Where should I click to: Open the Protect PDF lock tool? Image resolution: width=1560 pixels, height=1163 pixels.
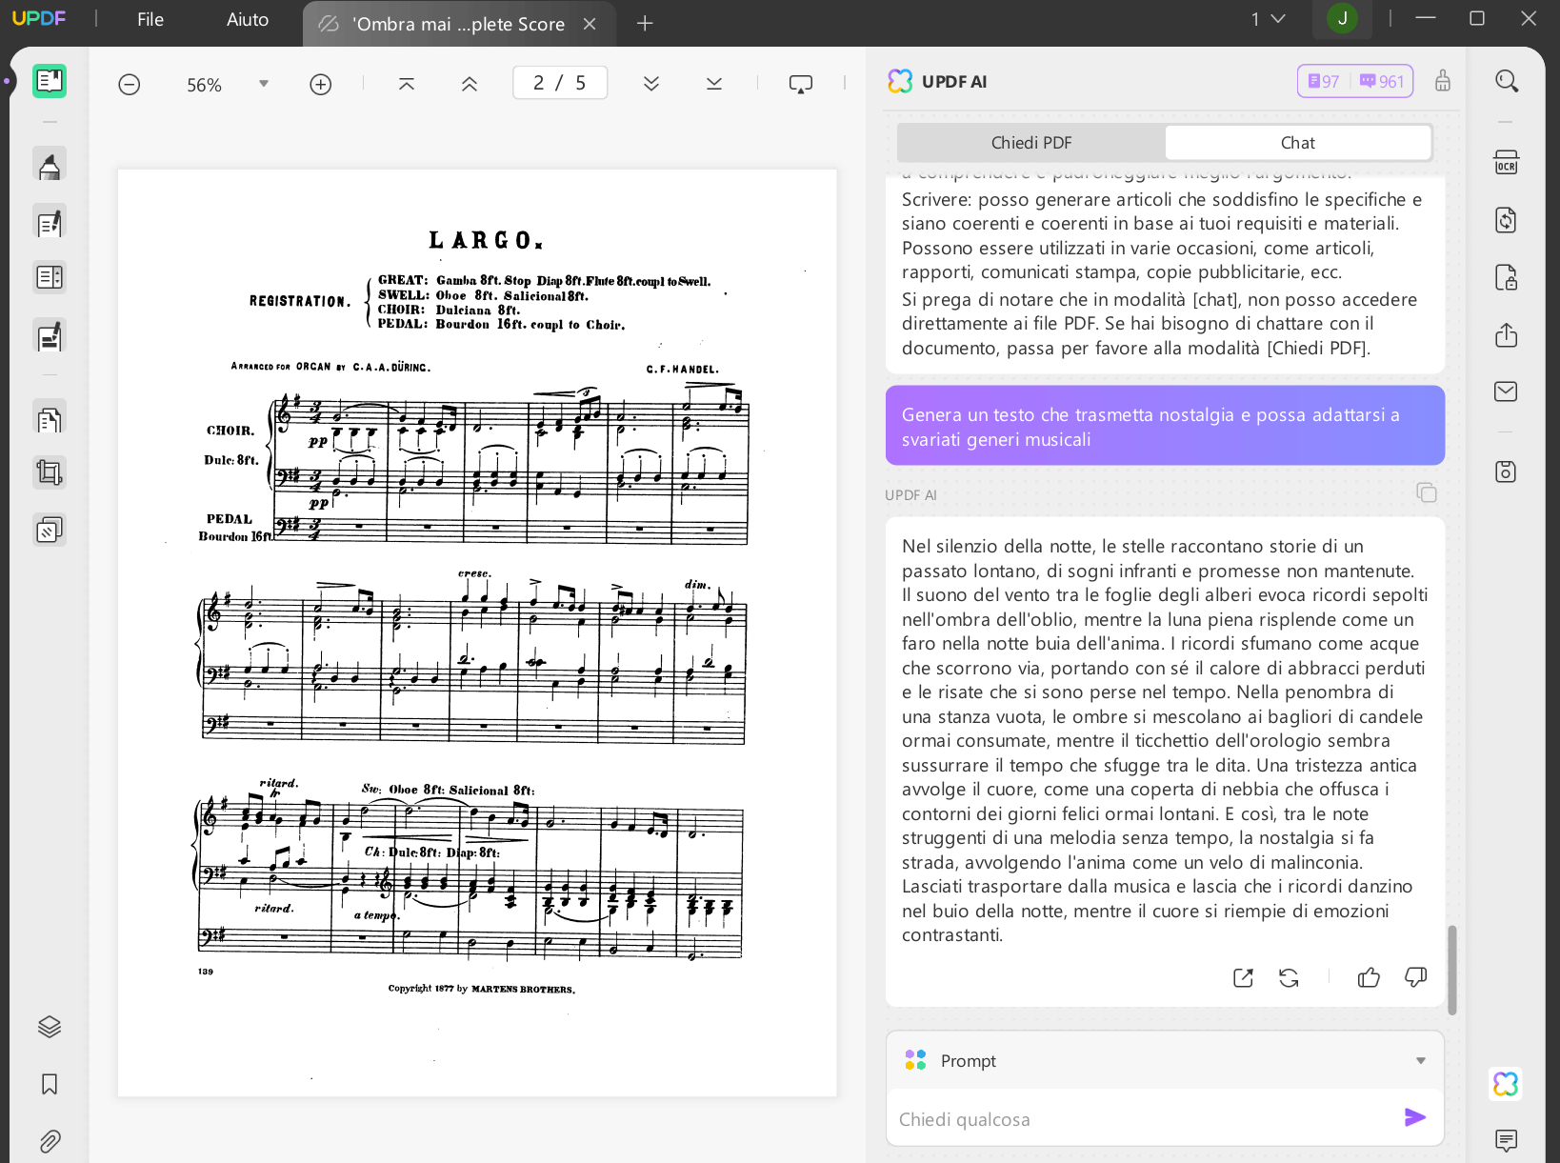pyautogui.click(x=1507, y=277)
